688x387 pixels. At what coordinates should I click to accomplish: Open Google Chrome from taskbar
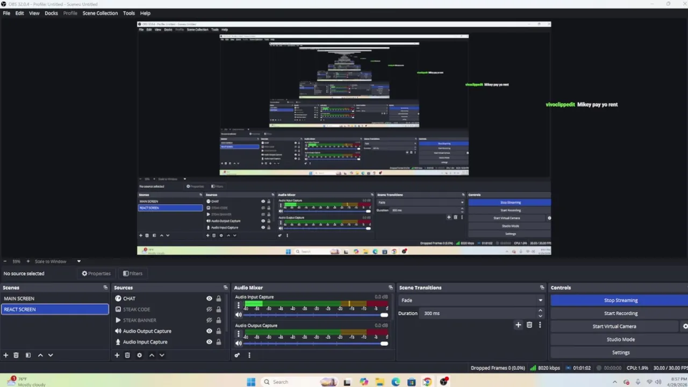(427, 382)
